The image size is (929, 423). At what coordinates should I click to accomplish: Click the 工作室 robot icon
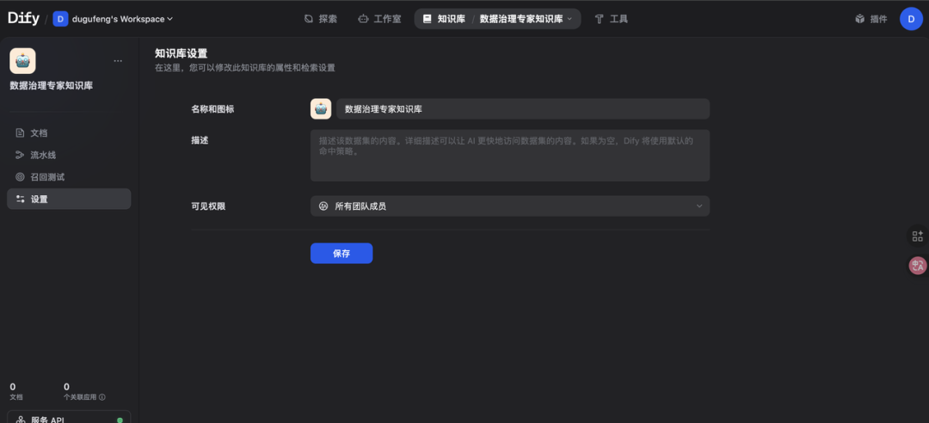click(363, 19)
